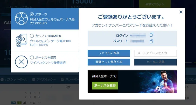Focus the メールアドレスを入力 field
This screenshot has height=105, width=196.
pos(155,53)
